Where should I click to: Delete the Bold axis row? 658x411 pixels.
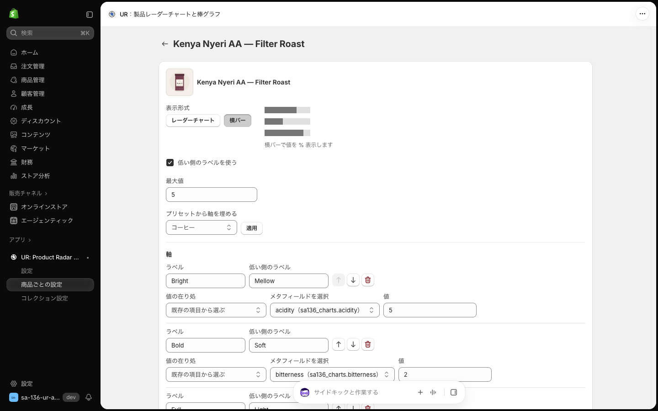[x=368, y=344]
